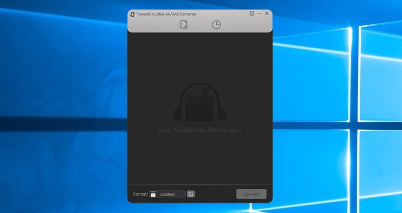Click the Convert button
402x213 pixels.
251,194
